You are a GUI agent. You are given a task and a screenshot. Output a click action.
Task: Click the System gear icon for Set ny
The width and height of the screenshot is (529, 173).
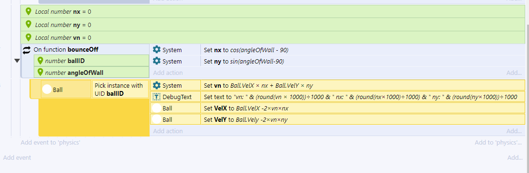coord(157,61)
